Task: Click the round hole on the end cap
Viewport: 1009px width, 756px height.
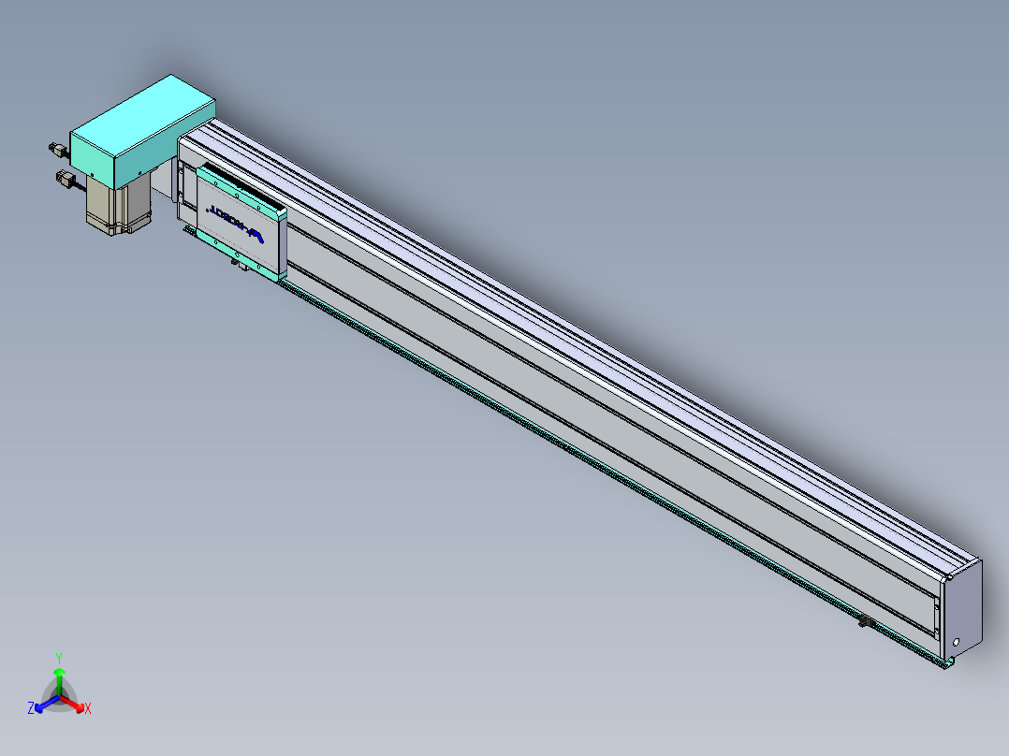Action: [x=956, y=642]
